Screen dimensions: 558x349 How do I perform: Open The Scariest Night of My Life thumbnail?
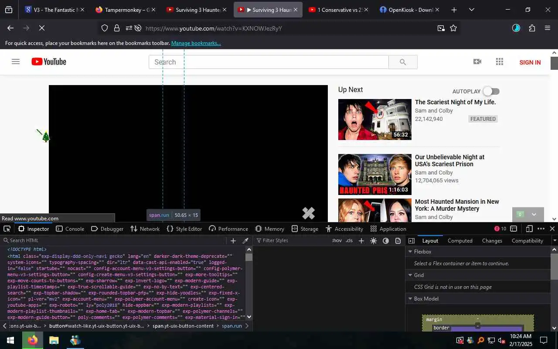(375, 120)
